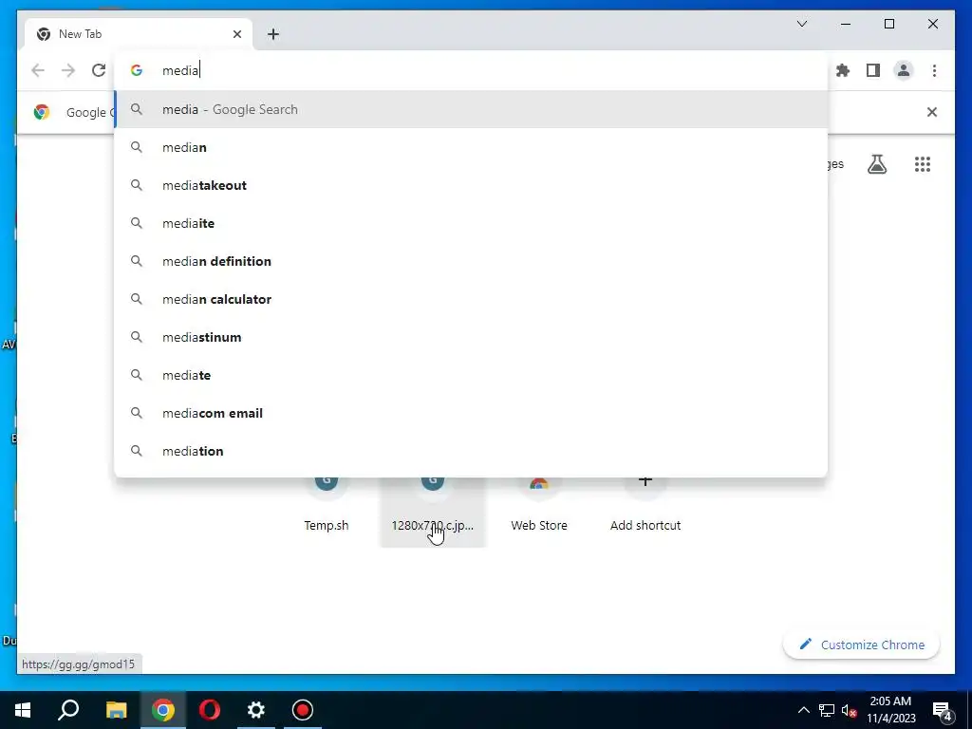Open Search Labs flask icon
Screen dimensions: 972x729
[876, 164]
